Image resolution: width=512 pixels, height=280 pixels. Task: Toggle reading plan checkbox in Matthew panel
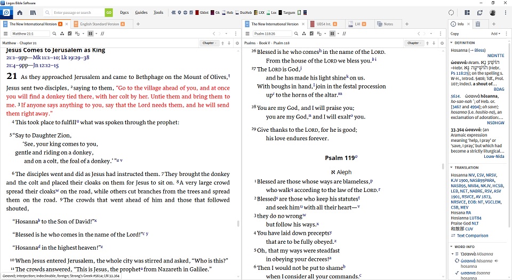(69, 34)
